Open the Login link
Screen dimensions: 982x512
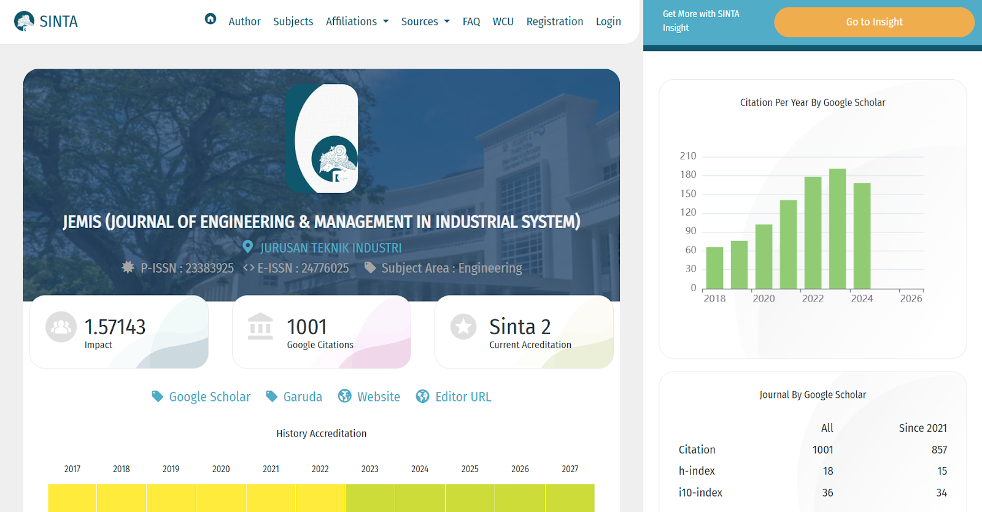click(x=608, y=21)
